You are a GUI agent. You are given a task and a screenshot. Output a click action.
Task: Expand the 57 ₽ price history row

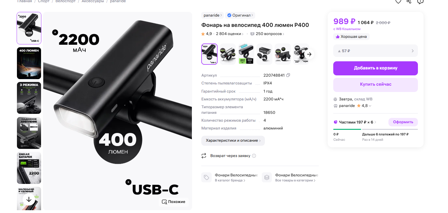coord(376,51)
